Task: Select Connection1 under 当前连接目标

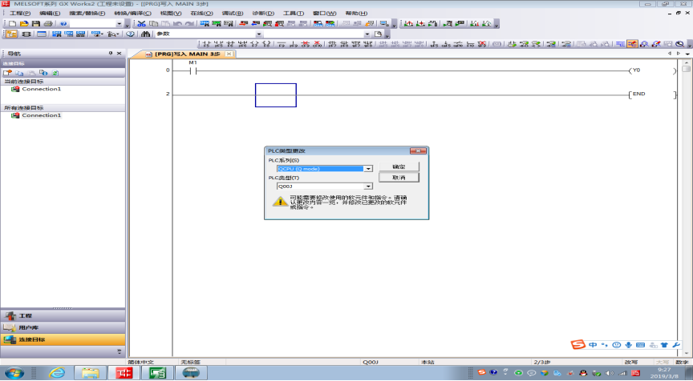Action: click(x=40, y=89)
